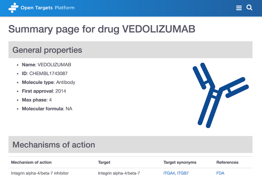Image resolution: width=262 pixels, height=180 pixels.
Task: Click the search magnifier icon
Action: coord(249,7)
